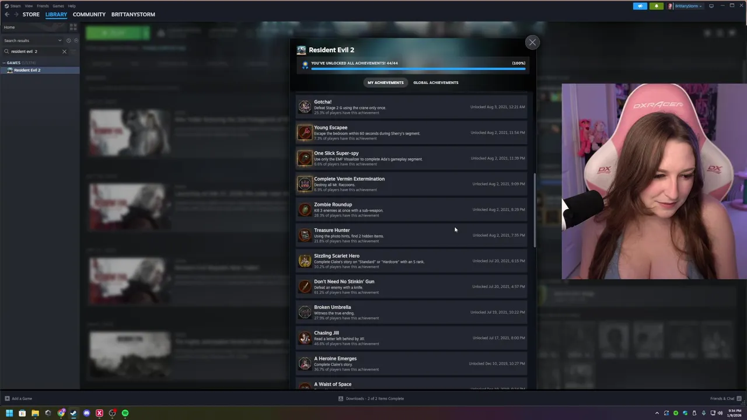Screen dimensions: 747x420
Task: Enter Big Picture mode
Action: pyautogui.click(x=711, y=6)
